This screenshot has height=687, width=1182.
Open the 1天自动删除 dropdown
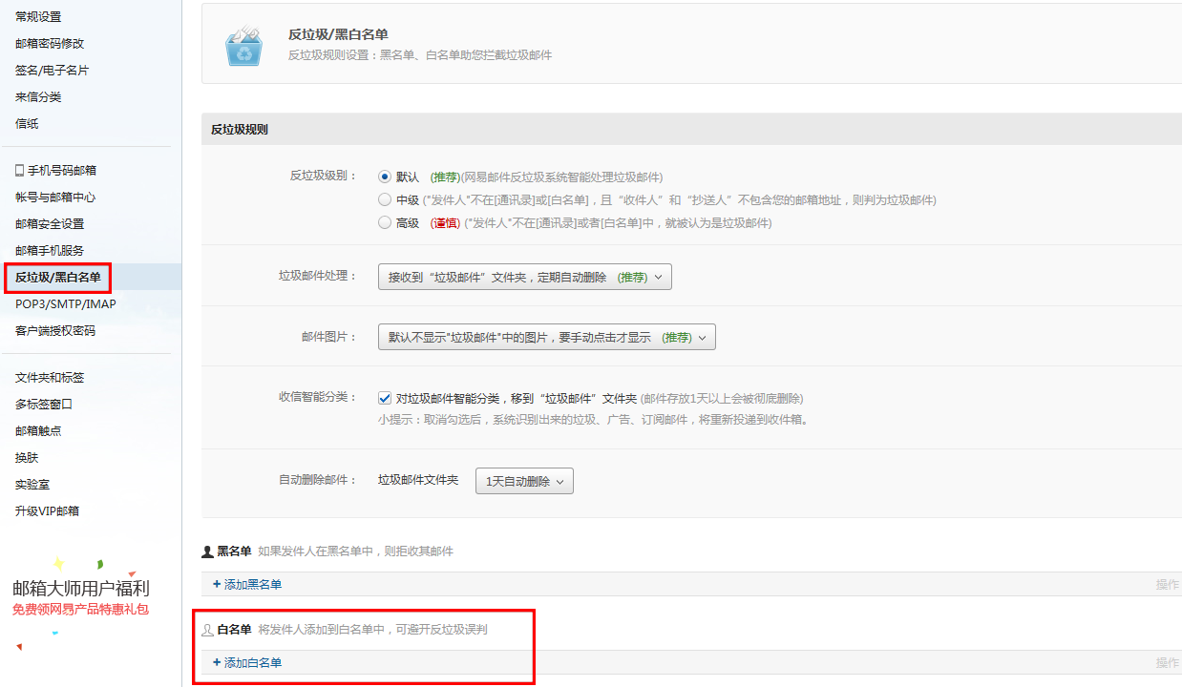pyautogui.click(x=524, y=482)
